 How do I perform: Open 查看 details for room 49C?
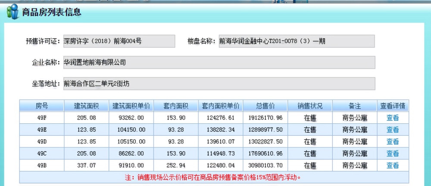coord(393,153)
